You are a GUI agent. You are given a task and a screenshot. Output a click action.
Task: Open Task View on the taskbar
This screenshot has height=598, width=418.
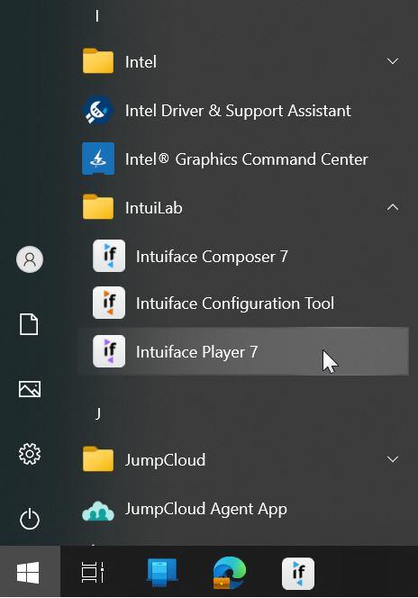[93, 573]
